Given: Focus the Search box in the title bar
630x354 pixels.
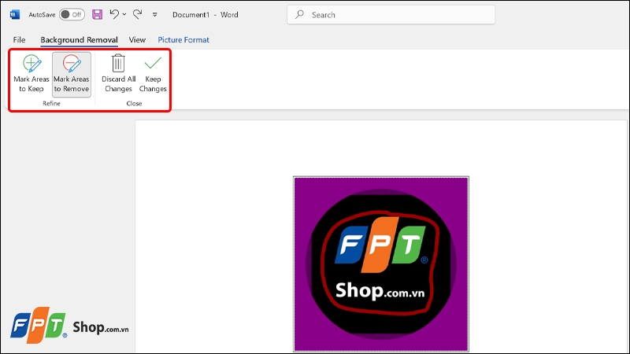Looking at the screenshot, I should coord(391,15).
